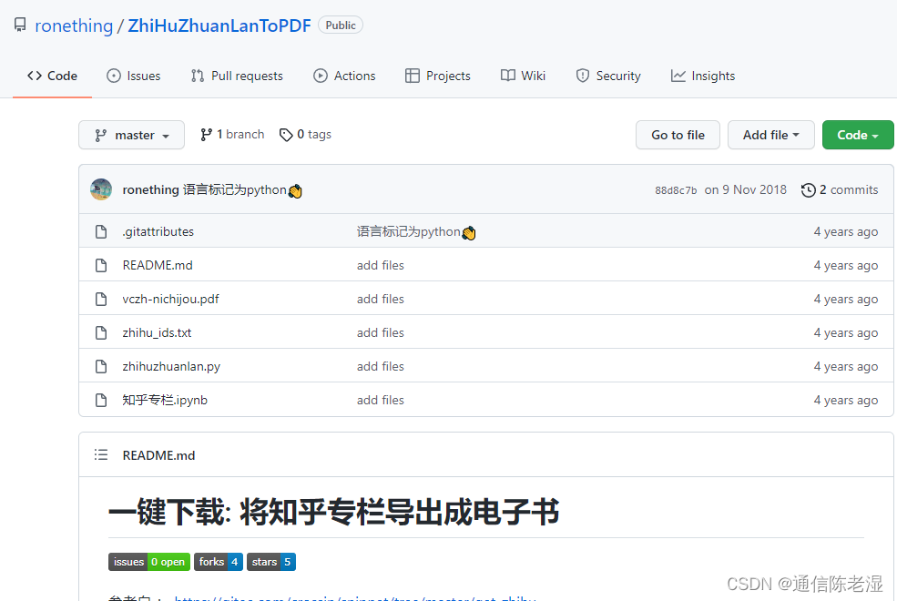Click the tag icon next to 0 tags
Image resolution: width=897 pixels, height=601 pixels.
pyautogui.click(x=286, y=135)
